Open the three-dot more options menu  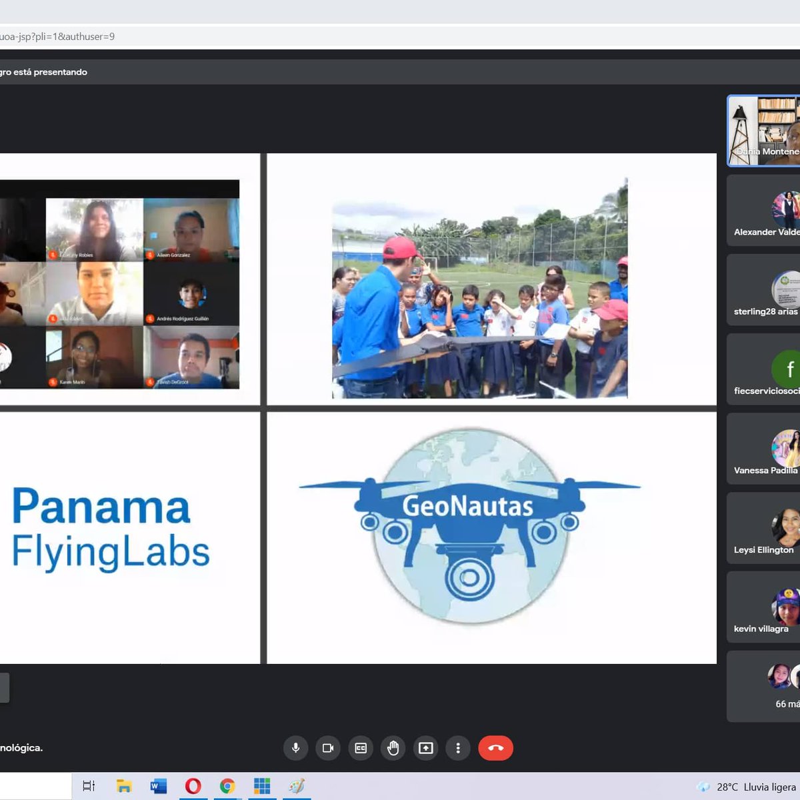click(458, 748)
